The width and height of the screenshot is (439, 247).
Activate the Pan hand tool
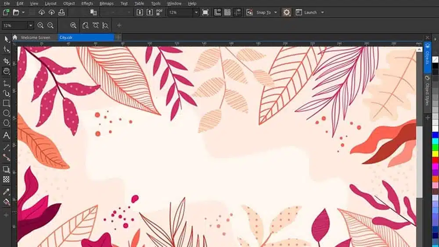(6, 71)
